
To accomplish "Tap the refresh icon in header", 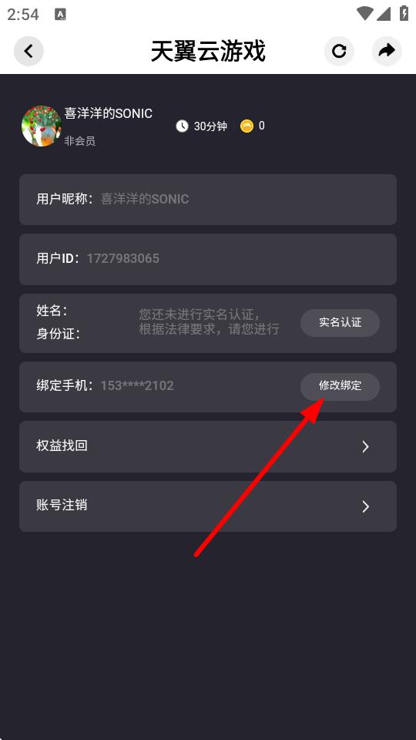I will click(339, 51).
